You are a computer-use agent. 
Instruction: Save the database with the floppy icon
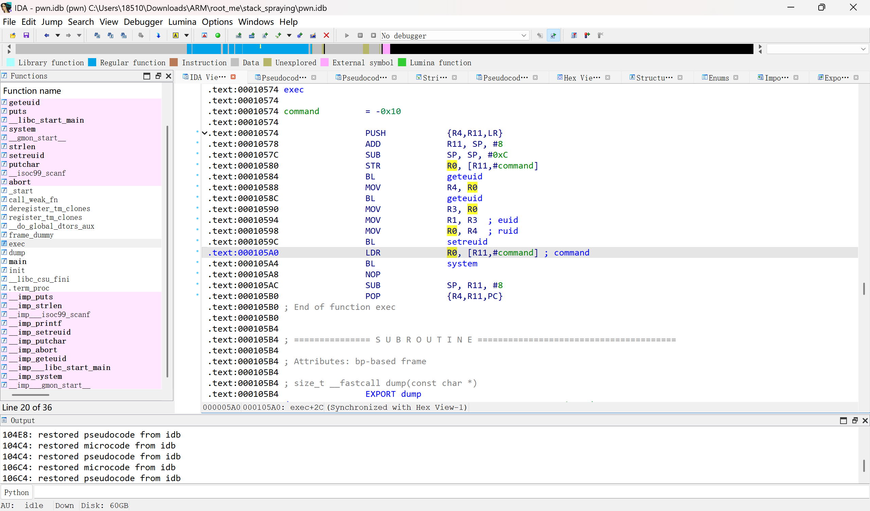[x=26, y=35]
